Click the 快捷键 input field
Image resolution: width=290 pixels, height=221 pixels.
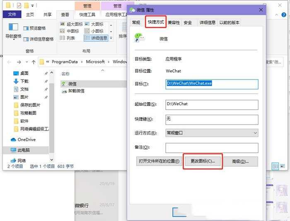point(211,119)
